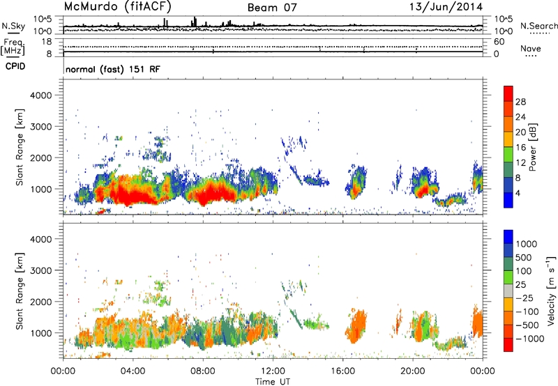The width and height of the screenshot is (558, 386).
Task: Click the blue bottom of the Power color bar
Action: click(508, 200)
